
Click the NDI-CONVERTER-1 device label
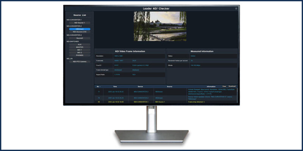pos(74,20)
